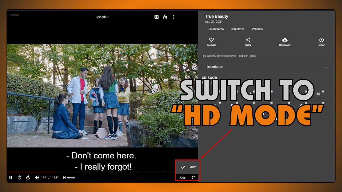The width and height of the screenshot is (342, 192).
Task: Click the pop ads frequency notice
Action: point(229,56)
